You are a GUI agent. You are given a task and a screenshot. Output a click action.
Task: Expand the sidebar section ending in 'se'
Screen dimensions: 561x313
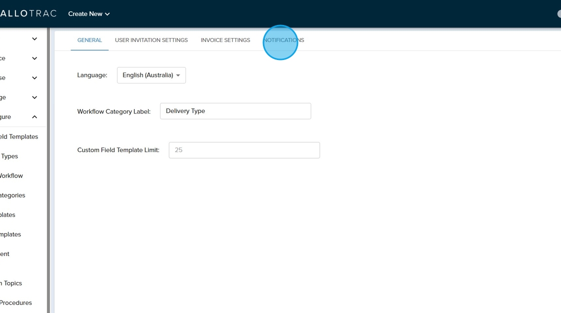click(x=35, y=78)
